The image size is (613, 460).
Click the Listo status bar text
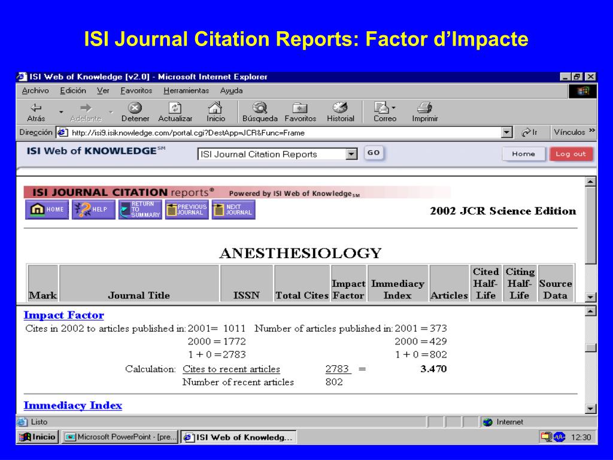click(39, 422)
